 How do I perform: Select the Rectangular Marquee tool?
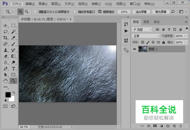[13, 26]
